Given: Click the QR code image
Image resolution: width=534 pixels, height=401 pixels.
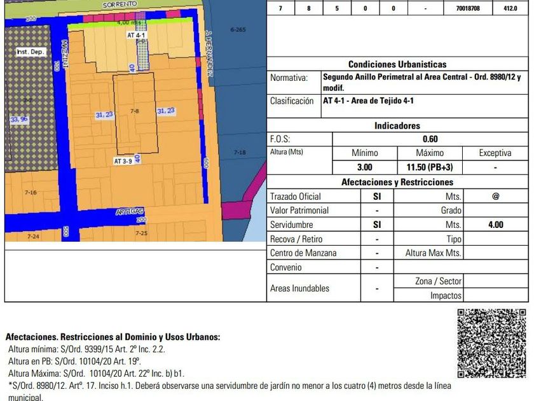Looking at the screenshot, I should [x=491, y=343].
